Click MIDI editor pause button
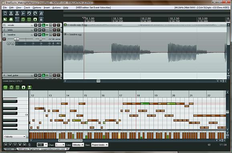 [15, 145]
